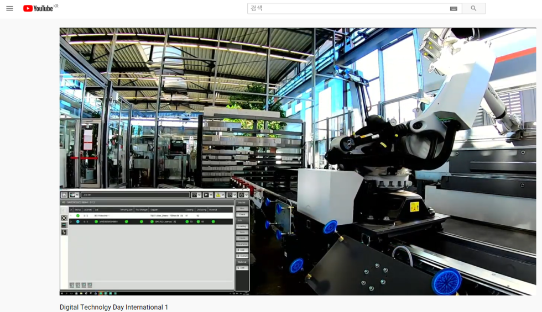Click the red-outlined teal app in video taskbar
The height and width of the screenshot is (312, 542).
tap(101, 293)
